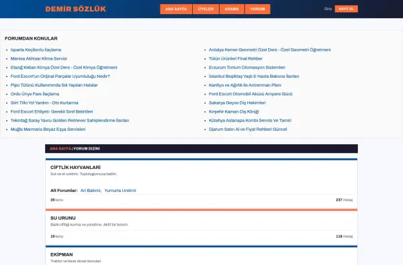This screenshot has width=403, height=265.
Task: Open the Arı Bakımı subforum
Action: (x=91, y=191)
